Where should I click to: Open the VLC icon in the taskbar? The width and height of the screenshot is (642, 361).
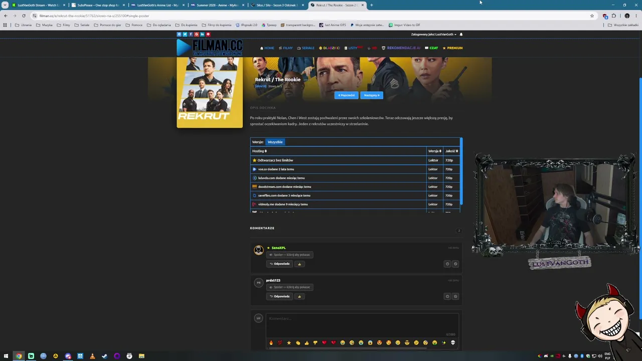[92, 356]
